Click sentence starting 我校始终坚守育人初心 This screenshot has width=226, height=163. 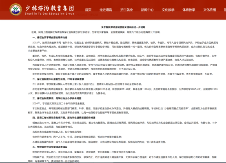[84, 152]
